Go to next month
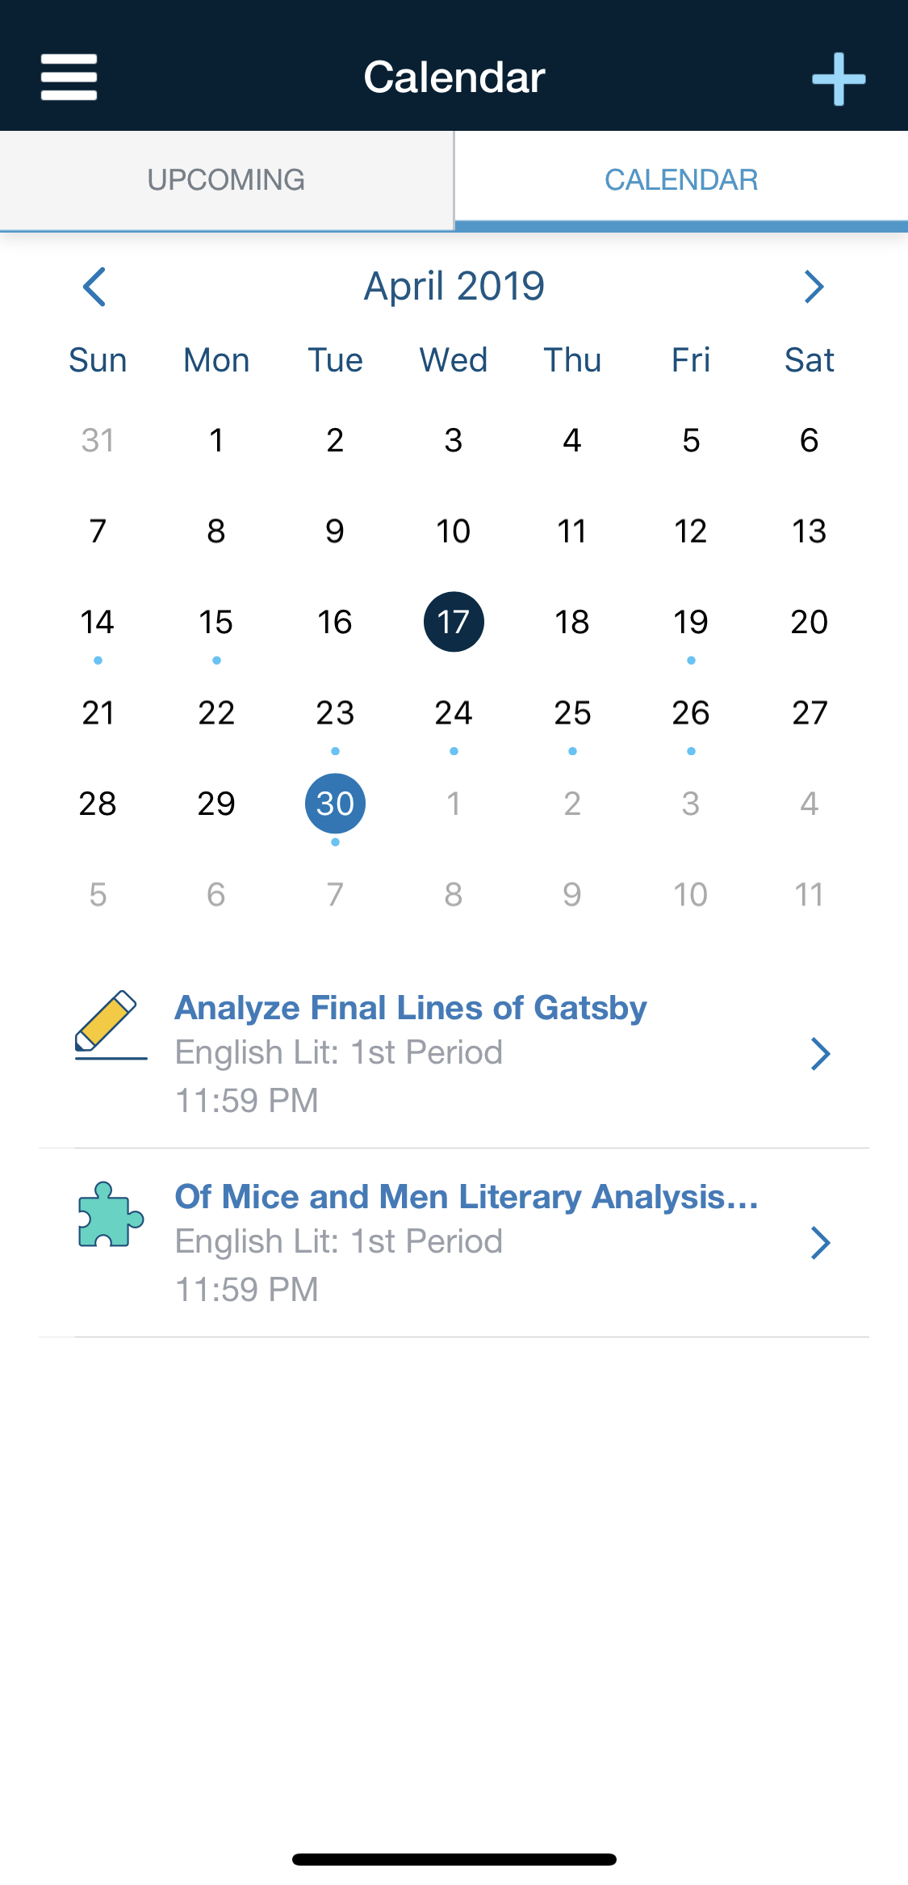The height and width of the screenshot is (1885, 908). pyautogui.click(x=814, y=287)
